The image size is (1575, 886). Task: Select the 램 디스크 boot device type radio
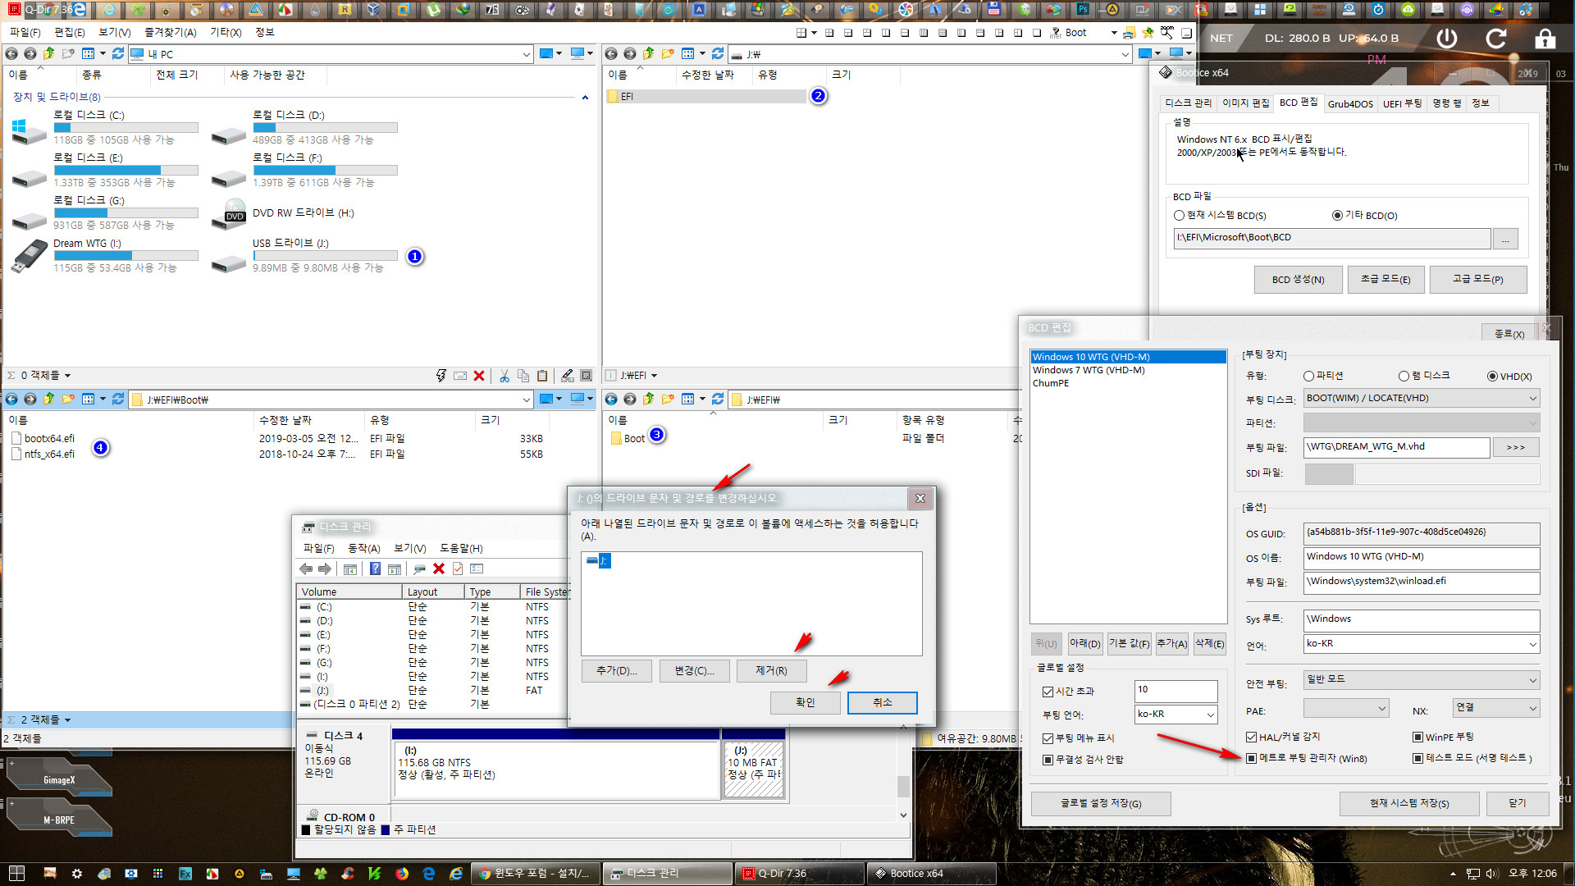click(x=1404, y=377)
